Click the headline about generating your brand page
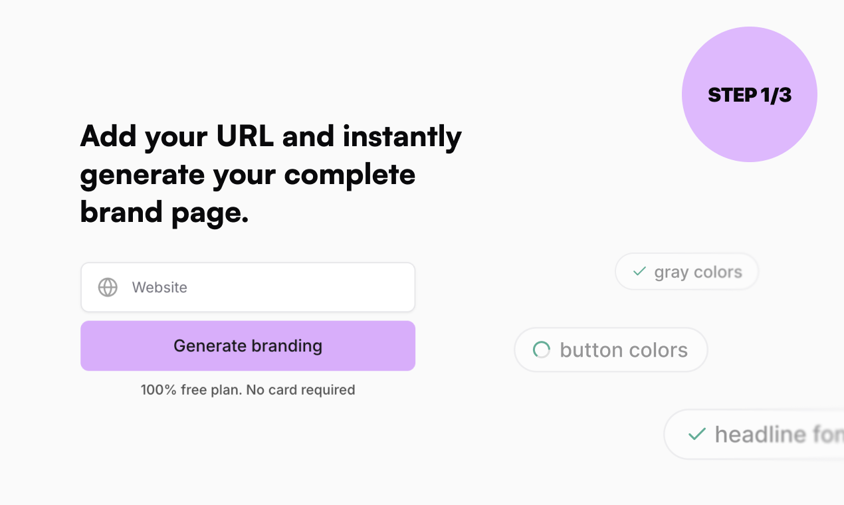Viewport: 844px width, 505px height. (270, 174)
